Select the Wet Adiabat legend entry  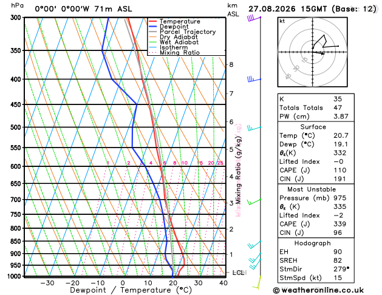click(x=174, y=42)
